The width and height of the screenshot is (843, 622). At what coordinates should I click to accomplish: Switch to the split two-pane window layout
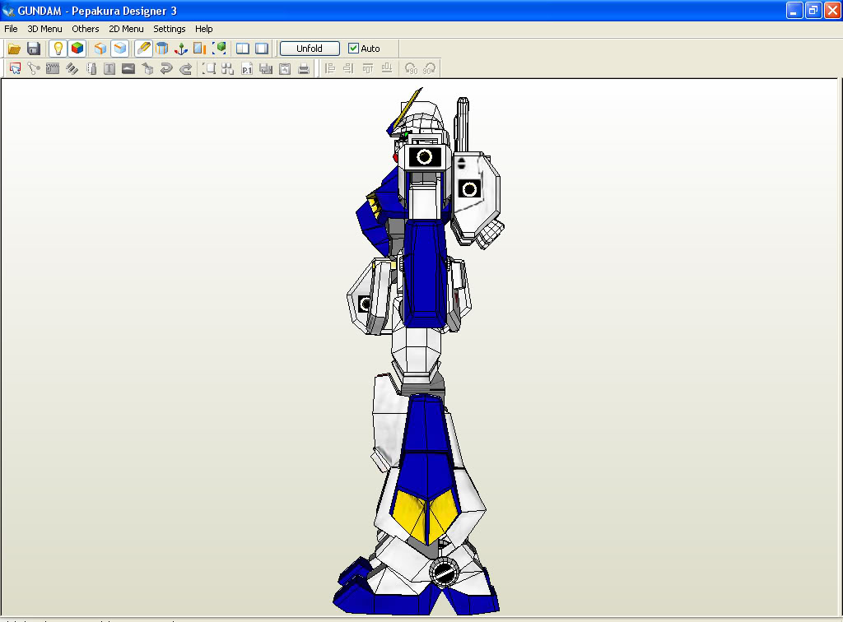tap(243, 49)
